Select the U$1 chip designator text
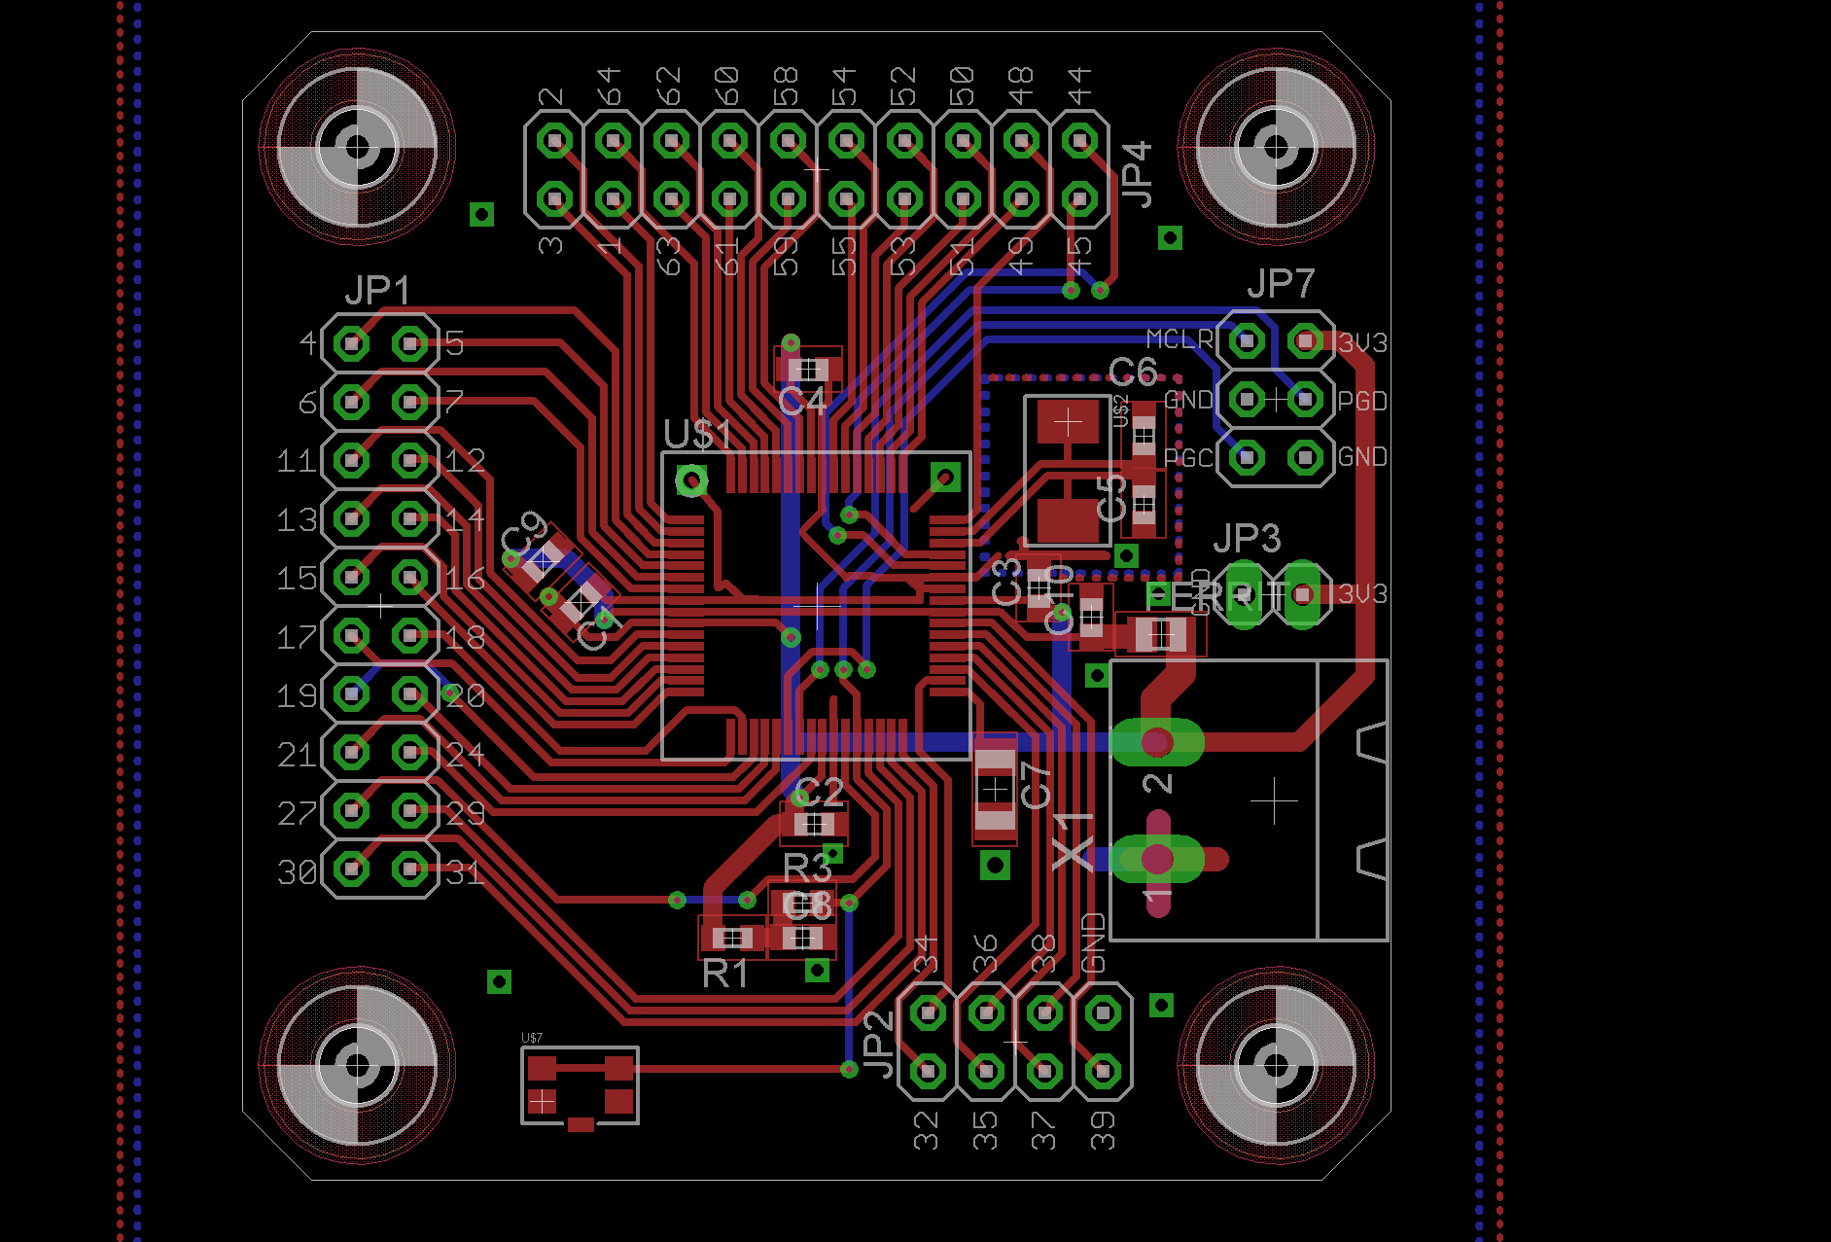This screenshot has height=1242, width=1831. pyautogui.click(x=698, y=434)
